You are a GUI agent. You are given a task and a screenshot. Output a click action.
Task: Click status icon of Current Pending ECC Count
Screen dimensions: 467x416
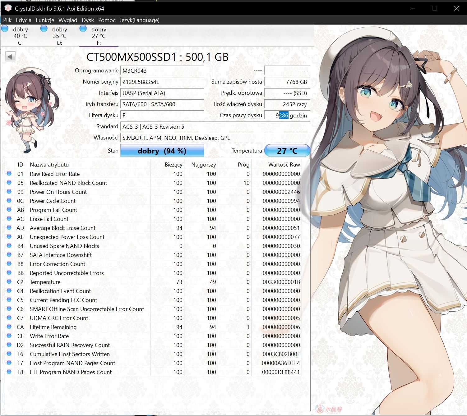[9, 300]
